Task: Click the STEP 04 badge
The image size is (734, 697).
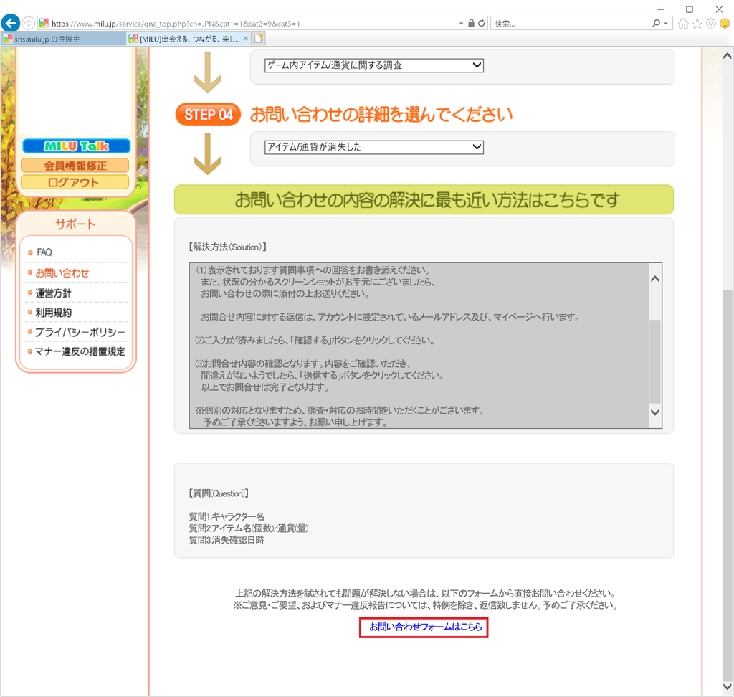Action: tap(209, 114)
